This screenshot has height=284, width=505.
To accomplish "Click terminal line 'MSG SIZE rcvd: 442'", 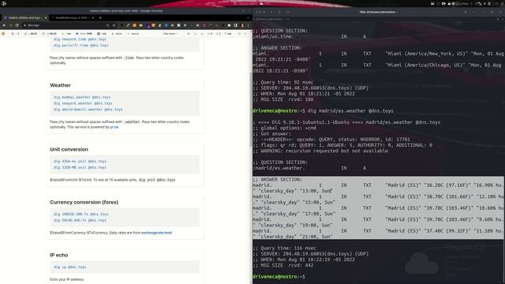I will coord(283,265).
